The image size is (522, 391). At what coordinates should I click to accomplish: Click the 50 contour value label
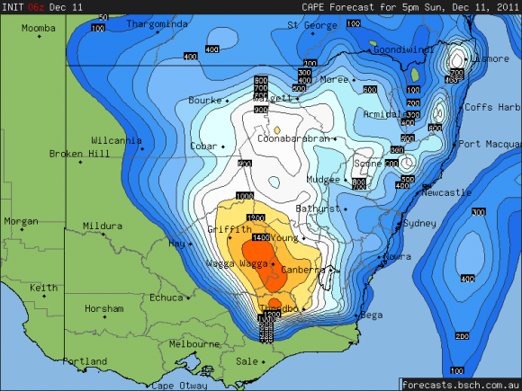pyautogui.click(x=103, y=17)
